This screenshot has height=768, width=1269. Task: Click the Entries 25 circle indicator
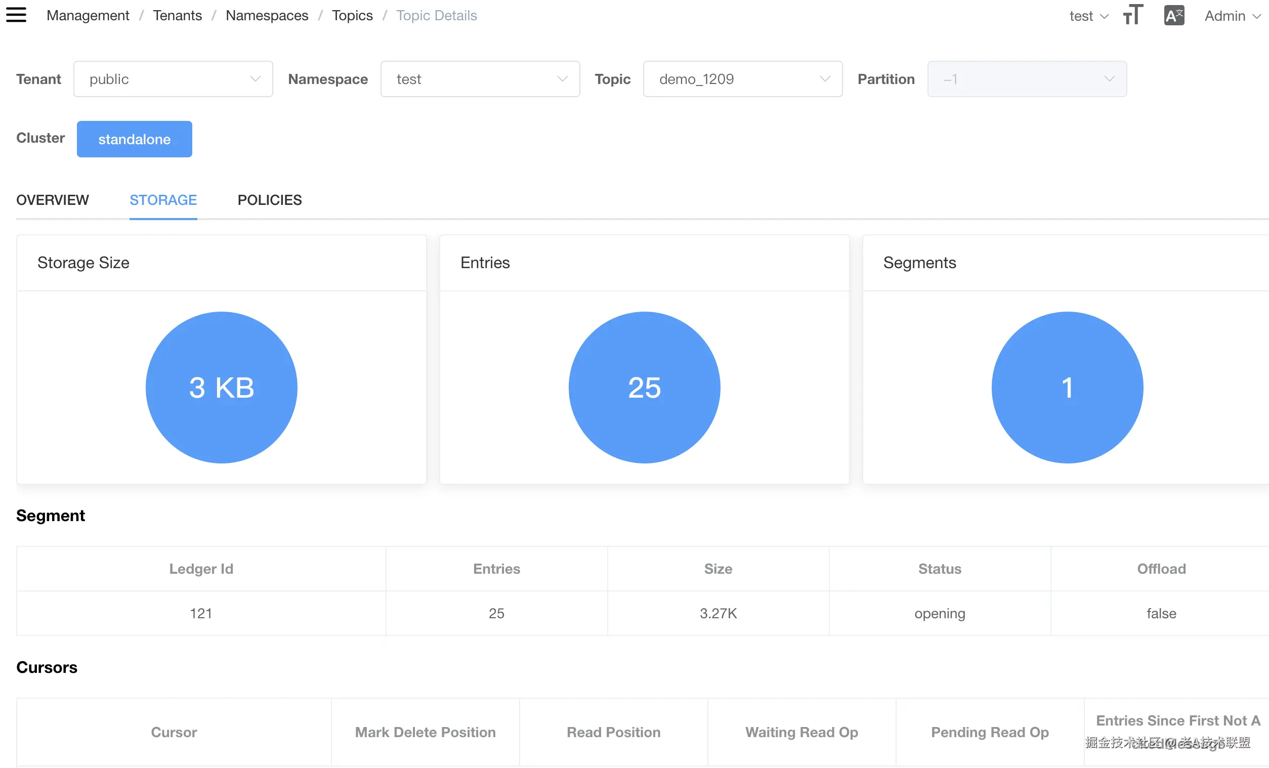[x=644, y=388]
